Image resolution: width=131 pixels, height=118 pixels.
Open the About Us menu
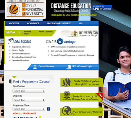(x=14, y=23)
